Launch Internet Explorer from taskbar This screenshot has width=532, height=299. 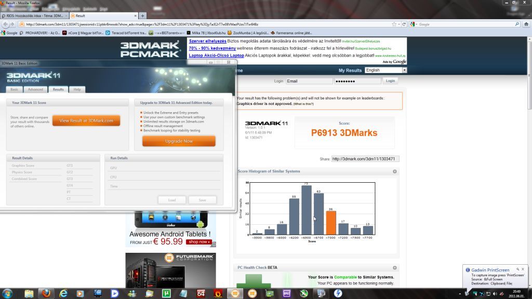coord(63,293)
